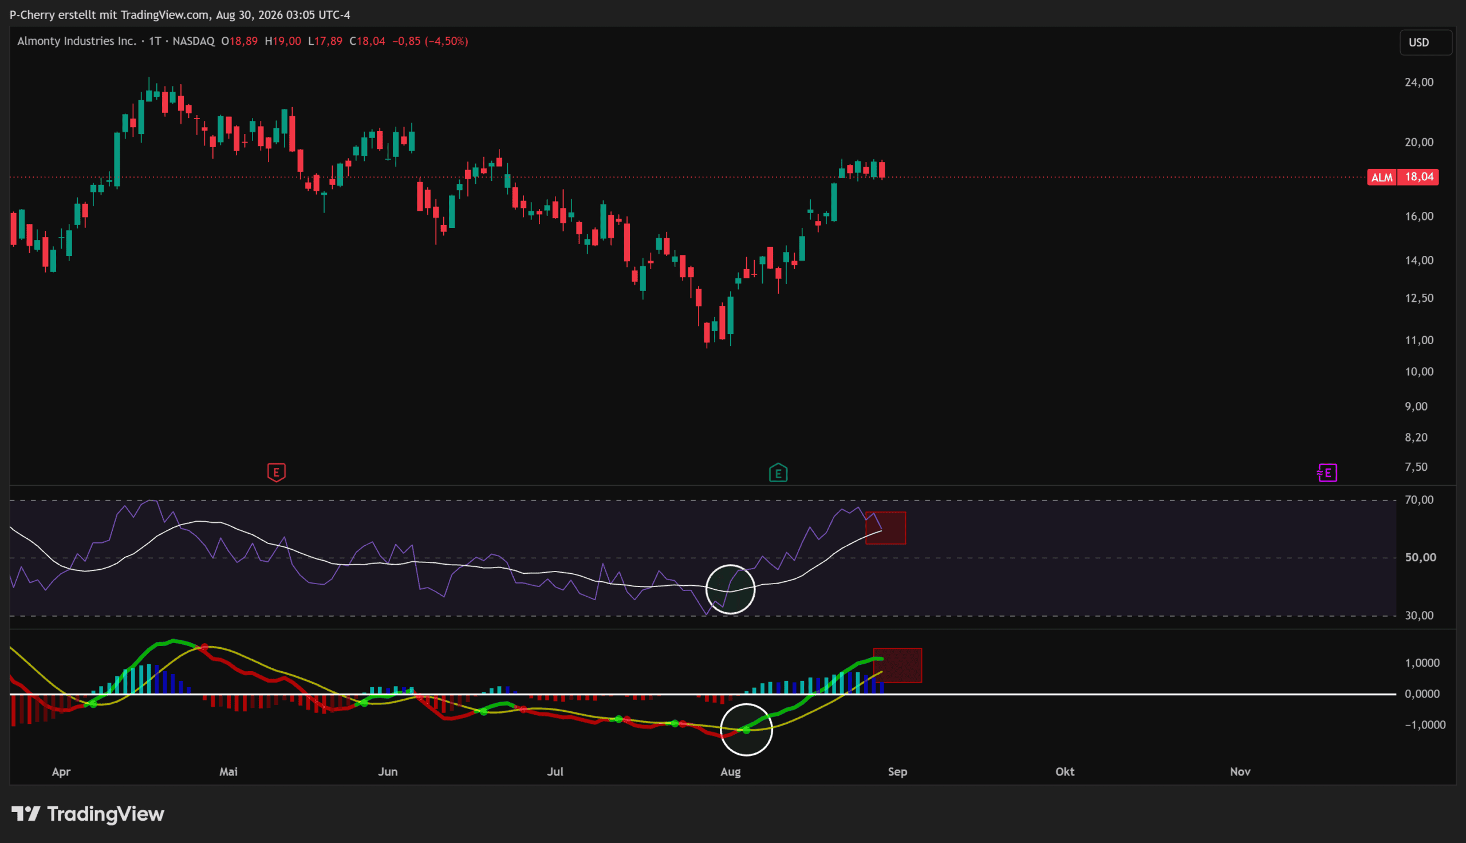Click the green earnings E marker near Aug
1466x843 pixels.
[x=778, y=473]
